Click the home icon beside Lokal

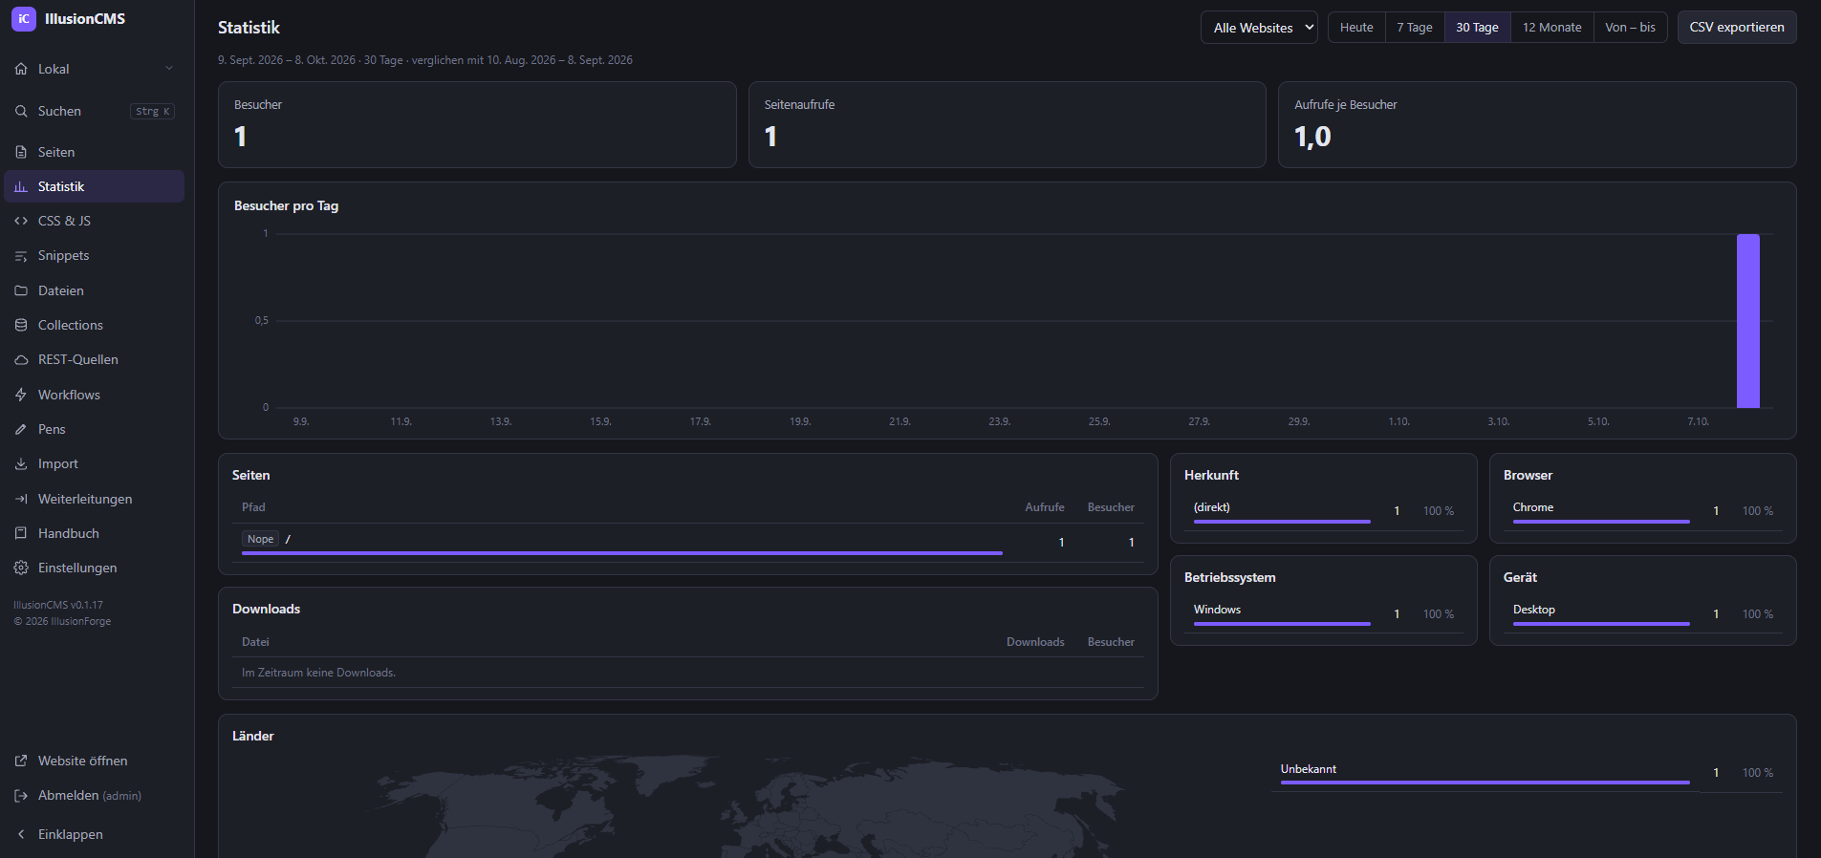(21, 69)
